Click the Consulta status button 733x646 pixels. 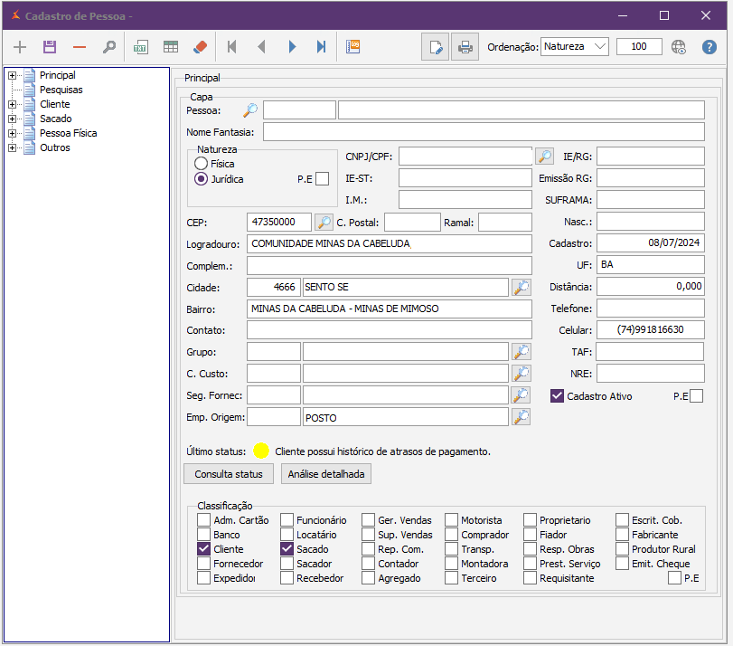(229, 474)
